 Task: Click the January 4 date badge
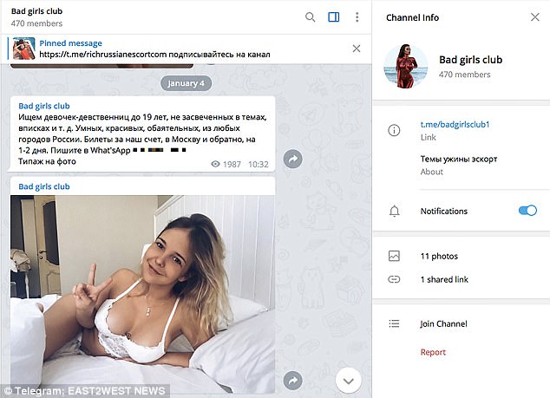(186, 83)
